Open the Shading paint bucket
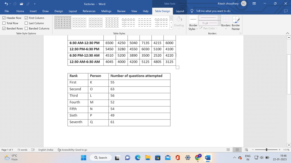Viewport: 291px width, 163px height. [x=179, y=19]
